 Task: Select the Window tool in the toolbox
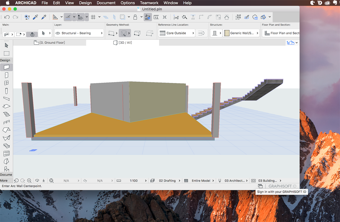[6, 83]
